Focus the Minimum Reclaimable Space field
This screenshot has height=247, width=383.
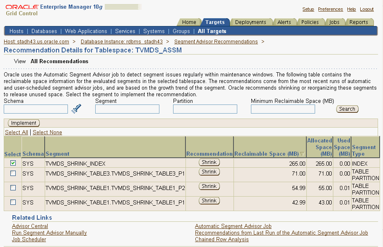point(283,109)
